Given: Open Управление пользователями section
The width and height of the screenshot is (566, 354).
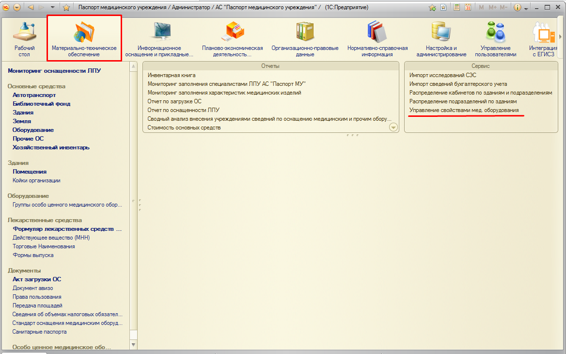Looking at the screenshot, I should 495,38.
